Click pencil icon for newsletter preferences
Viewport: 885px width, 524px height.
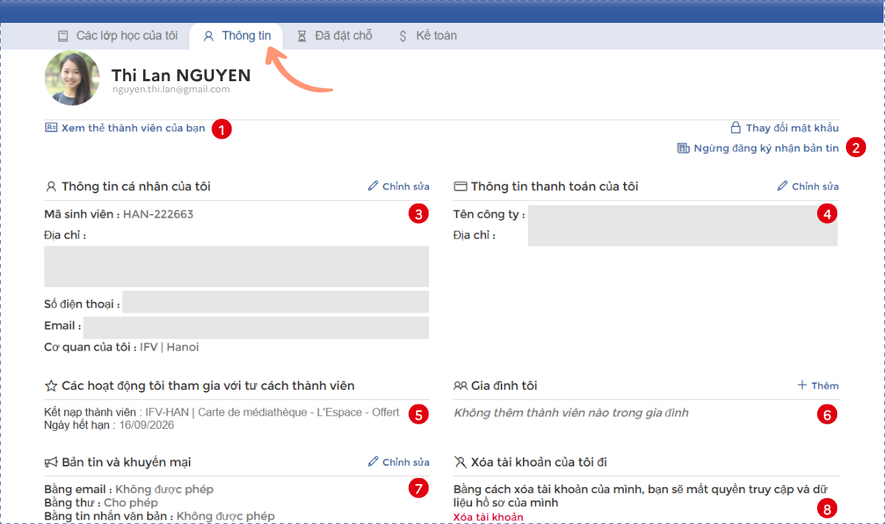click(373, 462)
